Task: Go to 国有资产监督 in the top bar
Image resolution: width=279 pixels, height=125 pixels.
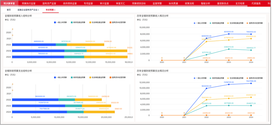Action: pos(49,3)
